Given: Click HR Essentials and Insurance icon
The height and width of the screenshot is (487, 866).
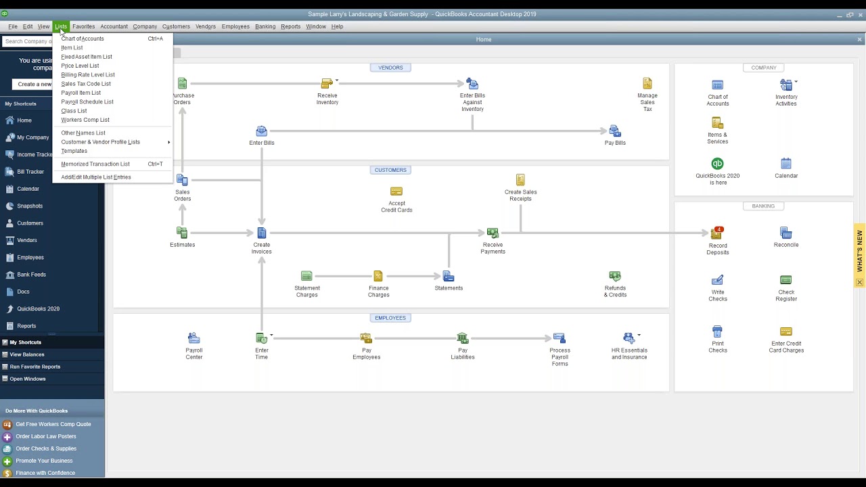Looking at the screenshot, I should point(629,338).
